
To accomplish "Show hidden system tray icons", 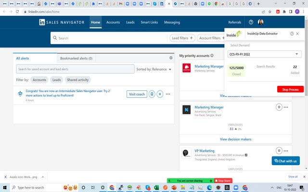I will click(272, 188).
